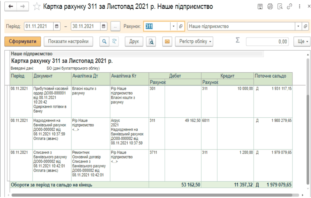Image resolution: width=311 pixels, height=198 pixels.
Task: Click the Сформувати button
Action: coord(23,41)
